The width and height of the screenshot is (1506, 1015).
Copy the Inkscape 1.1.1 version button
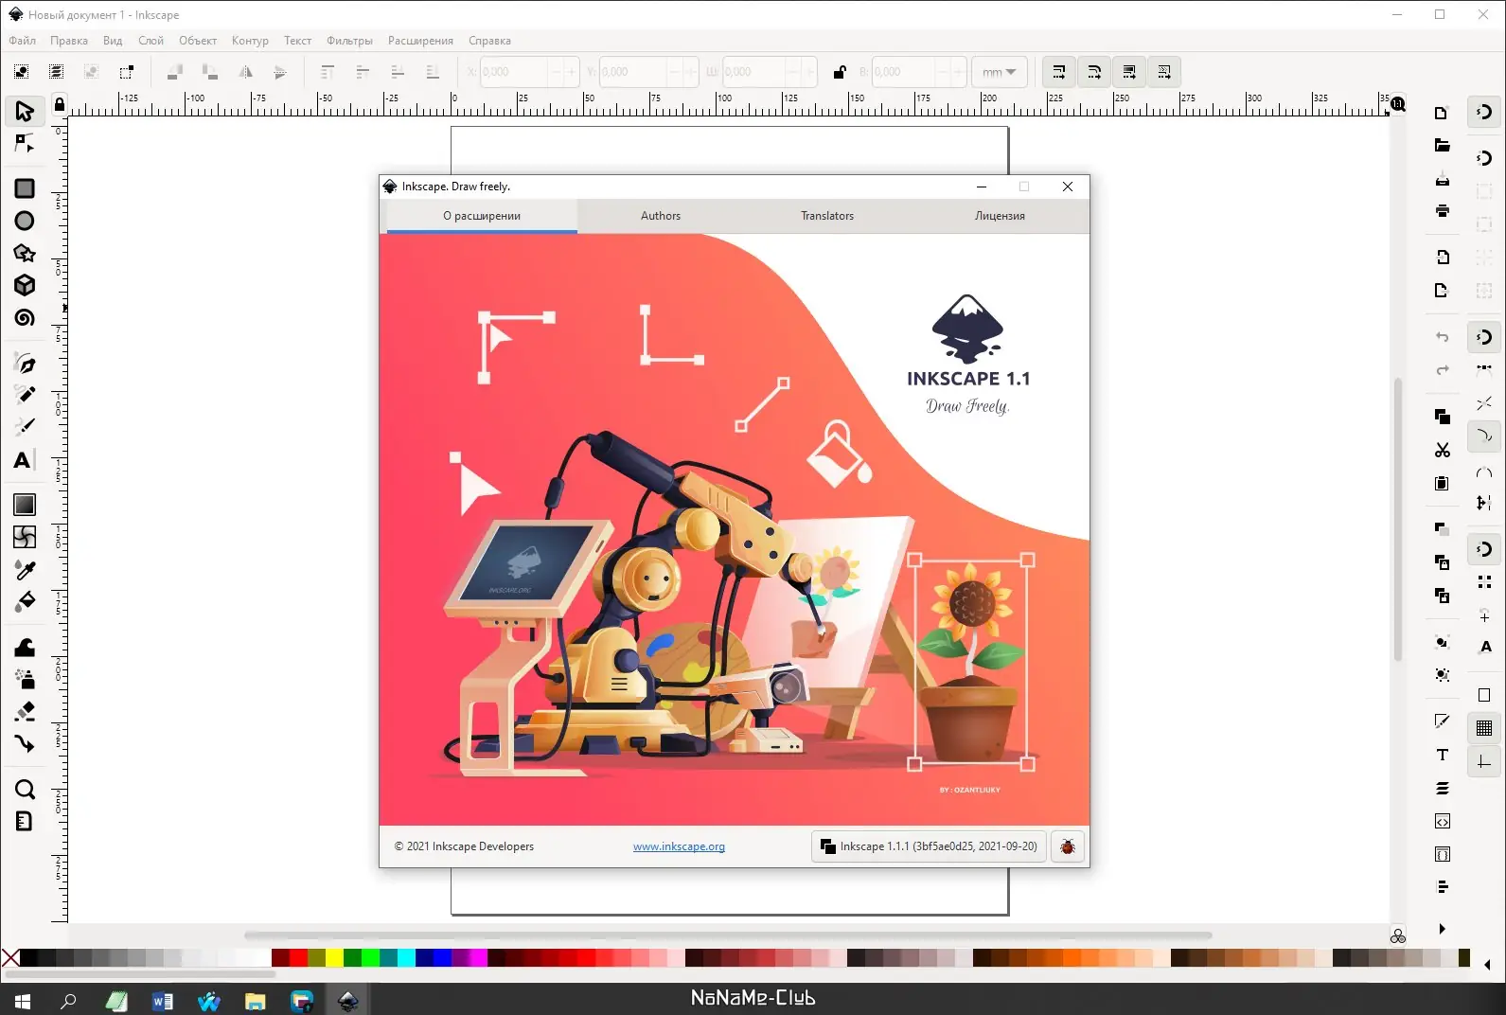[929, 846]
